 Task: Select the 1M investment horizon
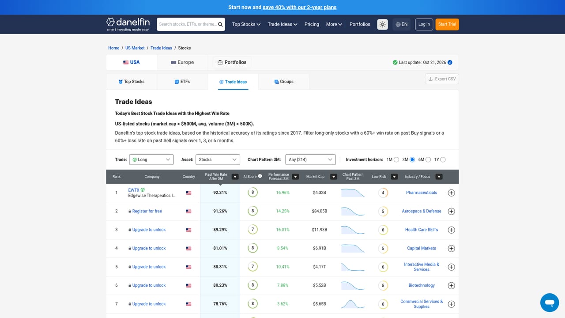pyautogui.click(x=396, y=159)
